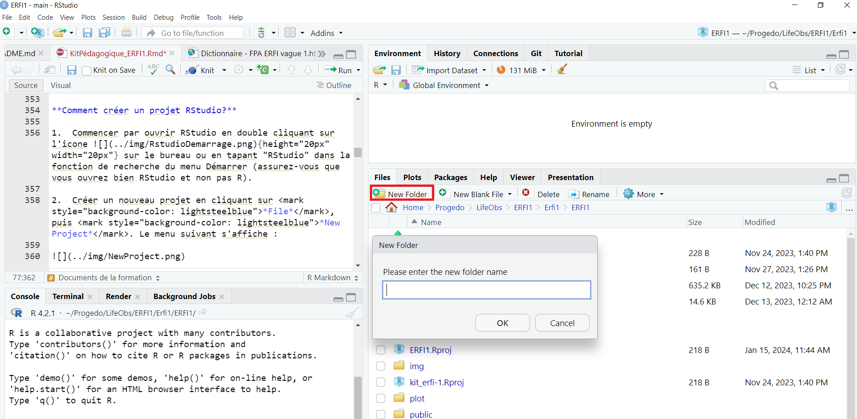Click the new folder name input field
The height and width of the screenshot is (419, 857).
click(x=486, y=290)
